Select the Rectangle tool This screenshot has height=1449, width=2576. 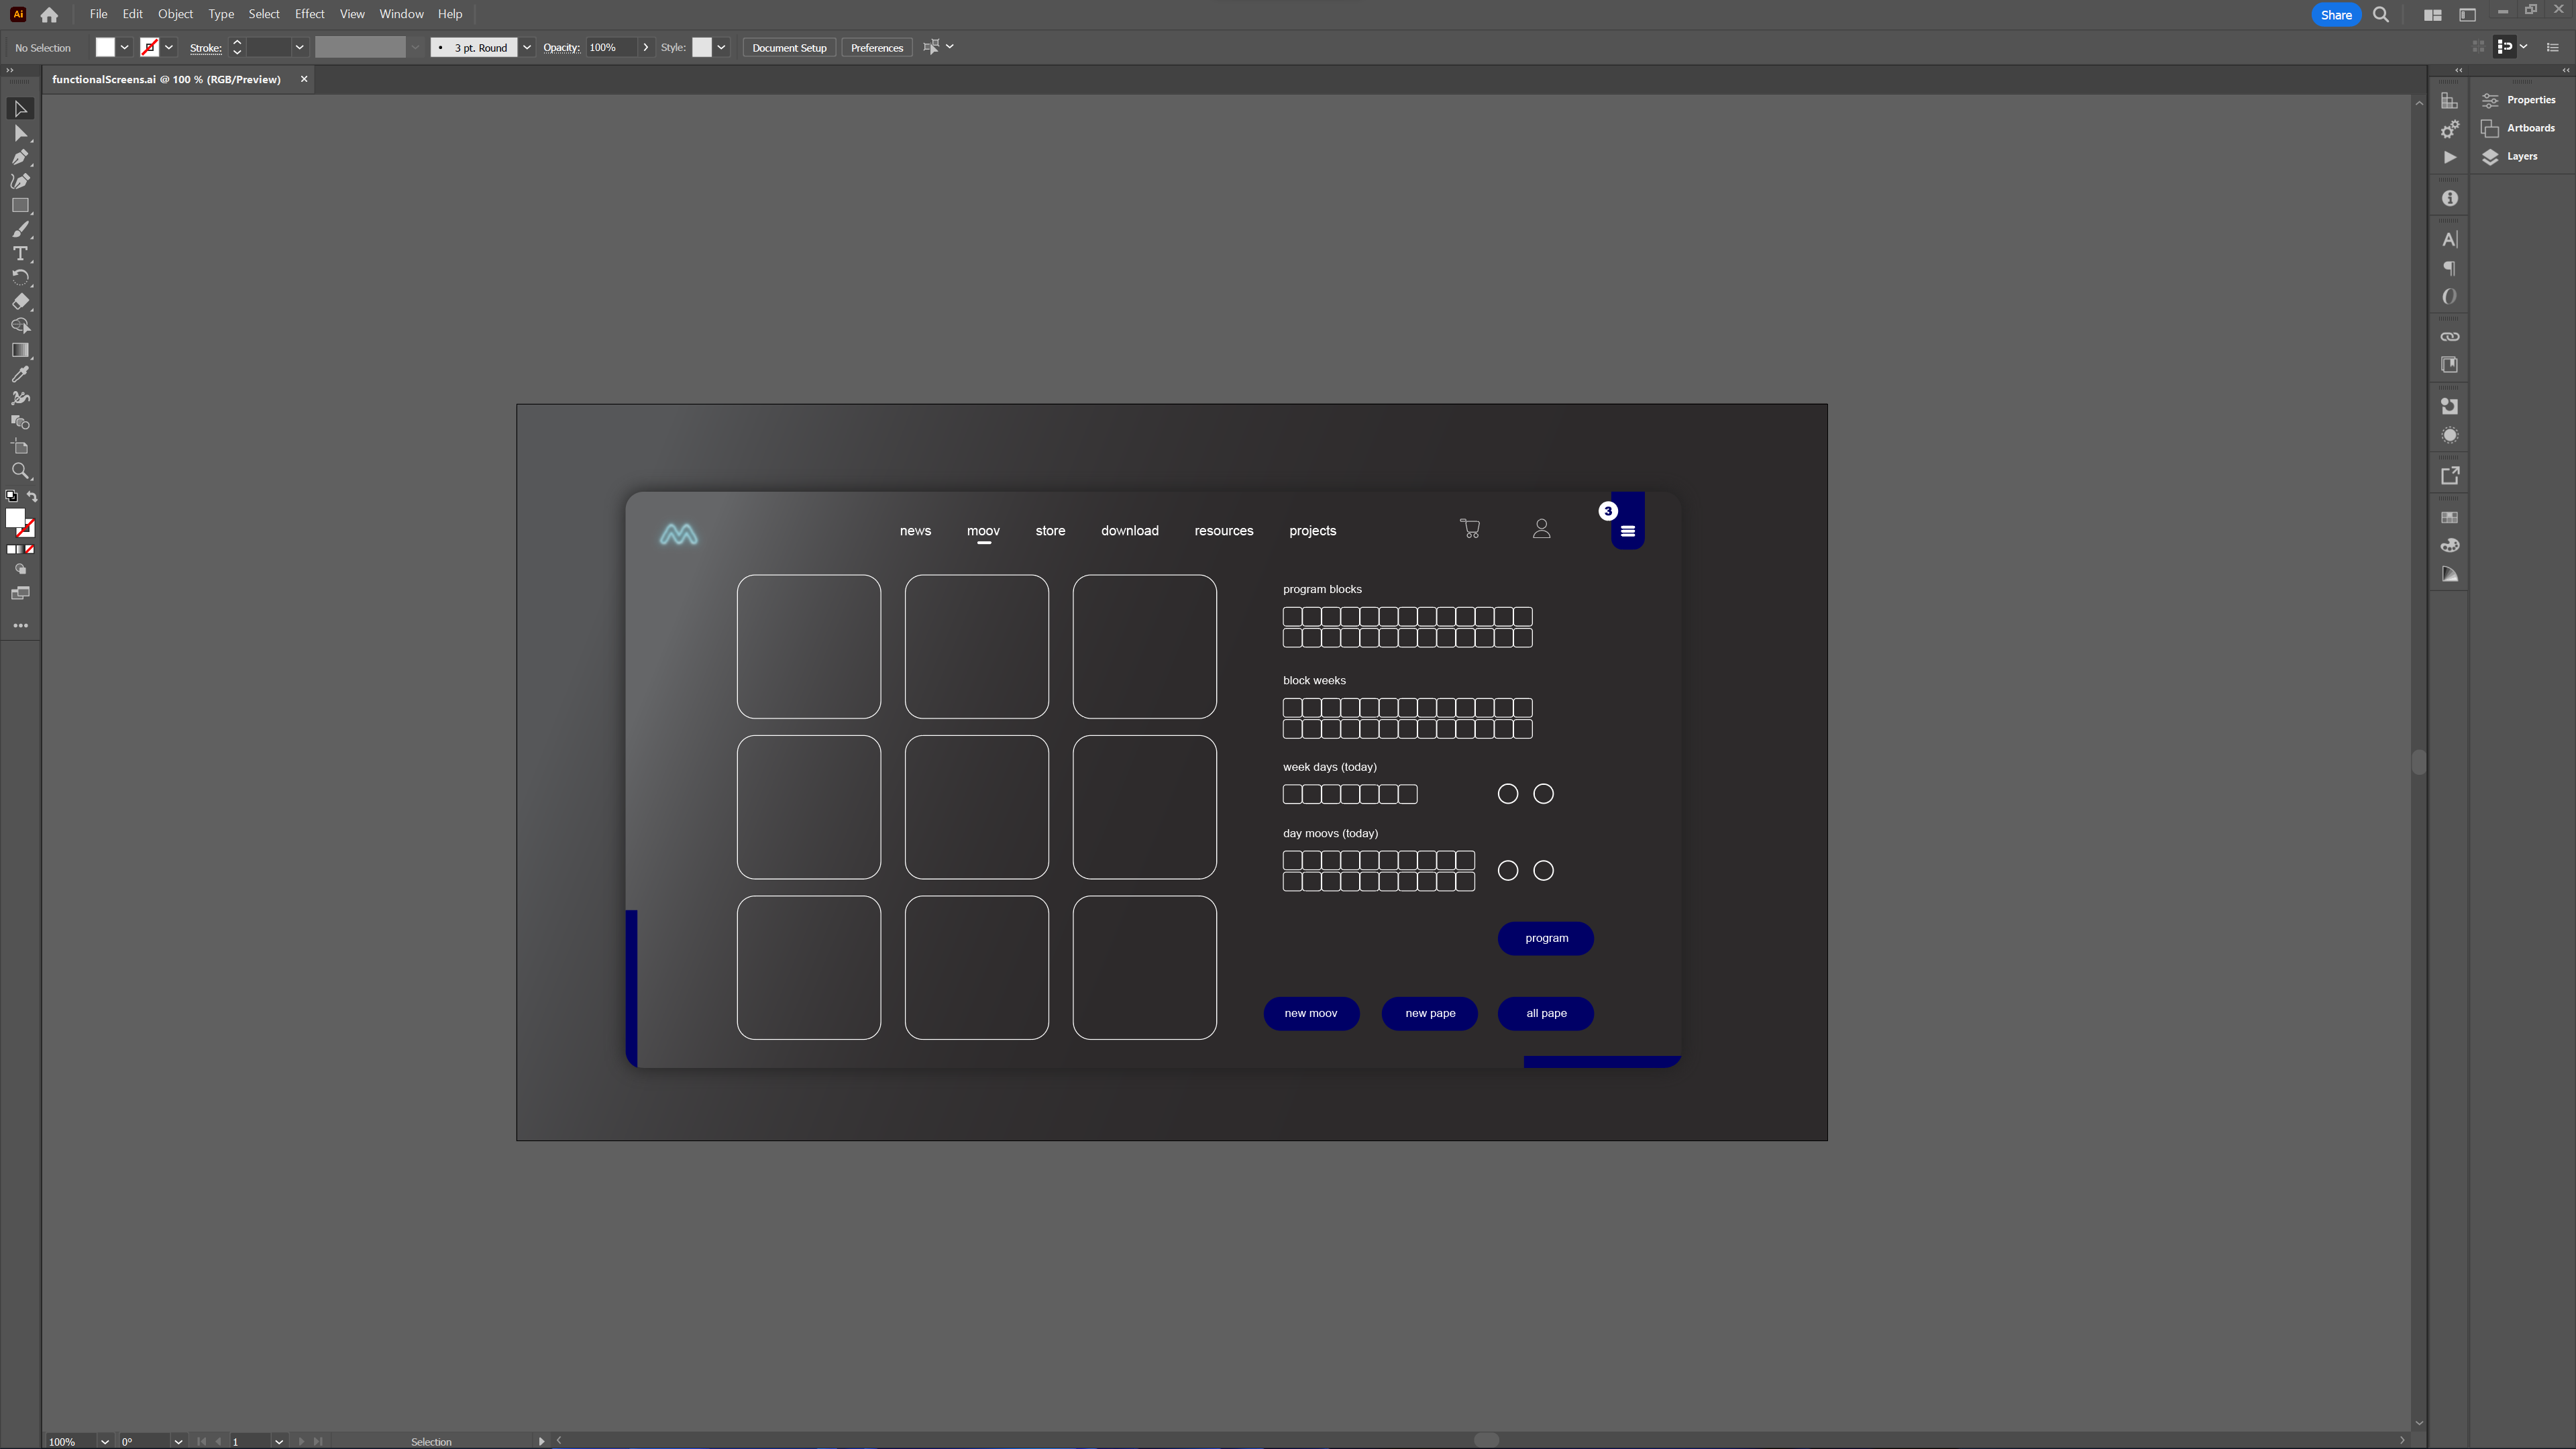pyautogui.click(x=20, y=205)
